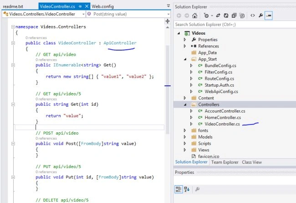Switch to the Web.config tab
The image size is (296, 203).
pyautogui.click(x=103, y=6)
